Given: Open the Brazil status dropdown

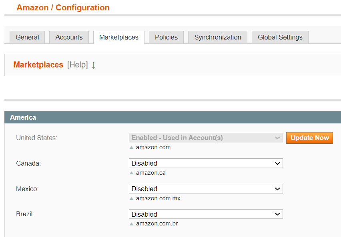Looking at the screenshot, I should (x=206, y=214).
